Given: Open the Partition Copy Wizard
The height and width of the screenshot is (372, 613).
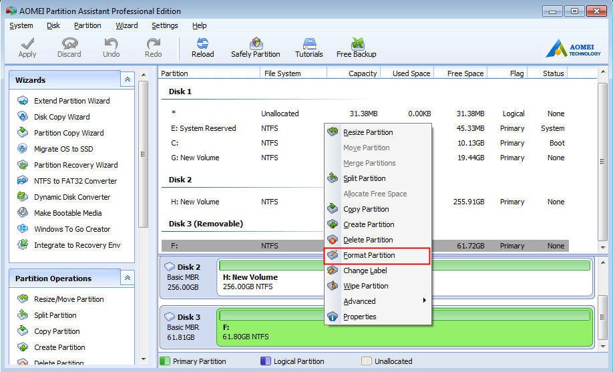Looking at the screenshot, I should (x=61, y=133).
